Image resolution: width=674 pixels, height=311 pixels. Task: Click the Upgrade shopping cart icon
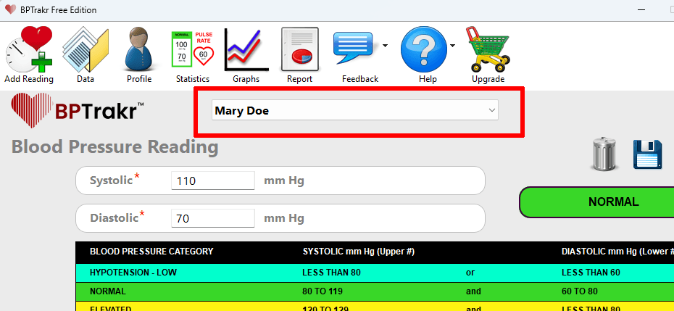[487, 52]
